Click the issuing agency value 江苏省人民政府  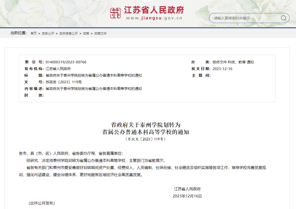tap(58, 69)
